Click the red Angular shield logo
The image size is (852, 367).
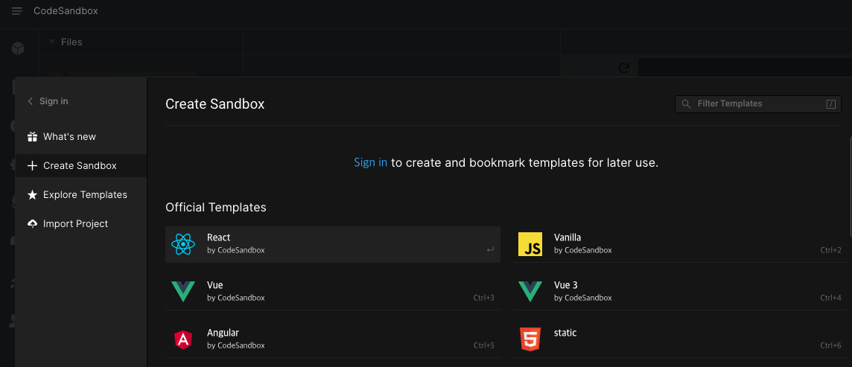point(183,339)
